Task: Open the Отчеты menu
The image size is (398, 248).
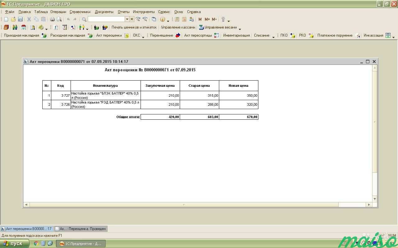Action: click(123, 12)
